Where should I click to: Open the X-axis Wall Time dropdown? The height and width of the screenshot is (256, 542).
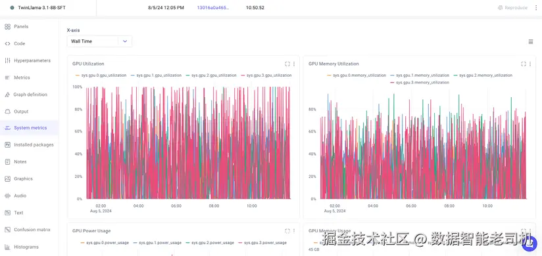point(99,41)
